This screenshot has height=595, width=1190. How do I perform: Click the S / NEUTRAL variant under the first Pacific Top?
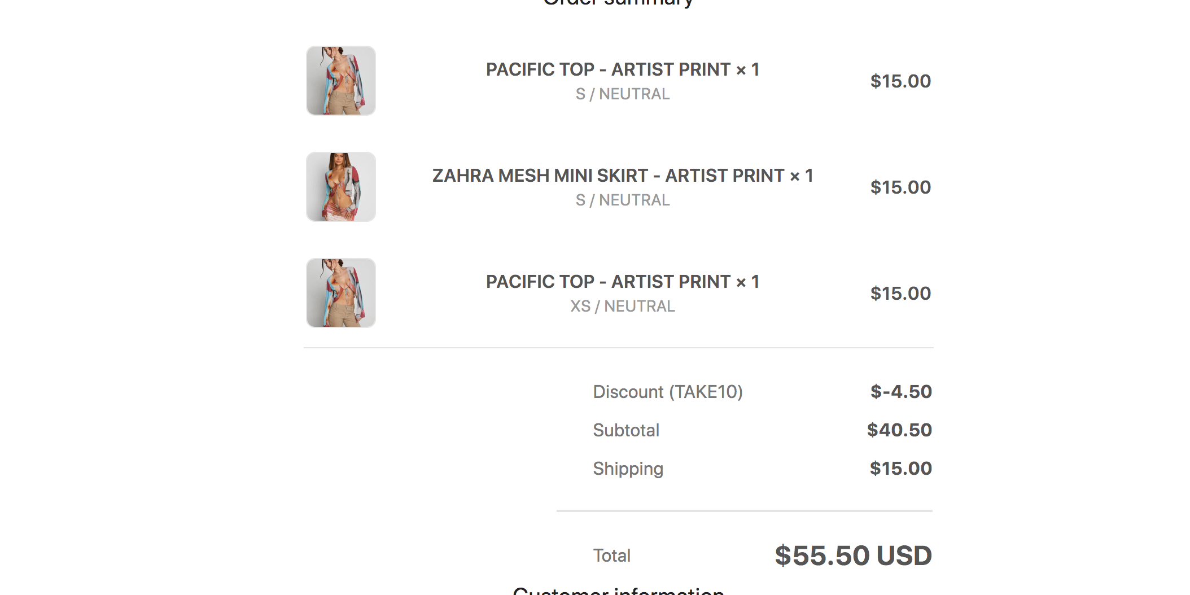[x=622, y=94]
